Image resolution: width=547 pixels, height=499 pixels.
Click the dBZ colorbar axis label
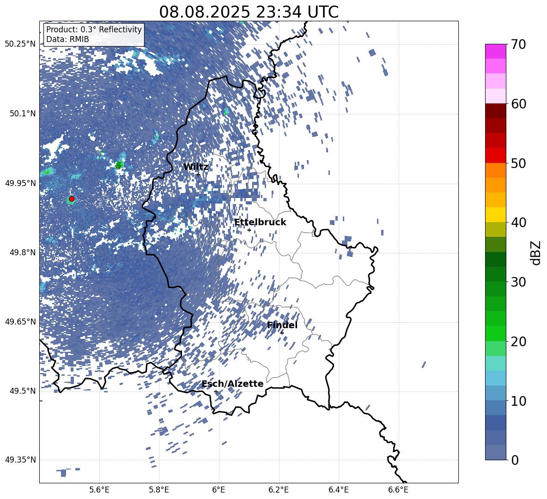pos(536,253)
